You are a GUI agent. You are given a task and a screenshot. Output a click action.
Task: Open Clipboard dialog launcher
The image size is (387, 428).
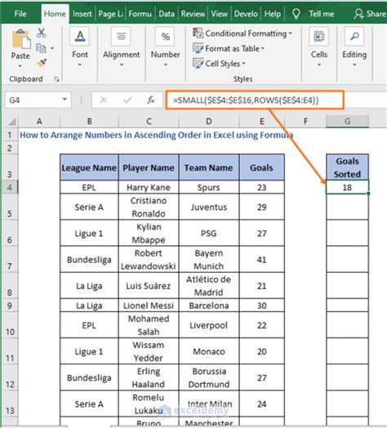point(56,79)
